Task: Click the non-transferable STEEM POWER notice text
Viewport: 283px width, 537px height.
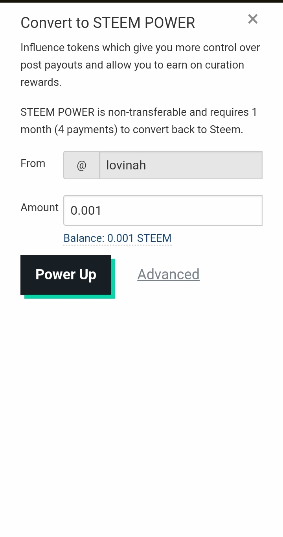Action: point(138,121)
